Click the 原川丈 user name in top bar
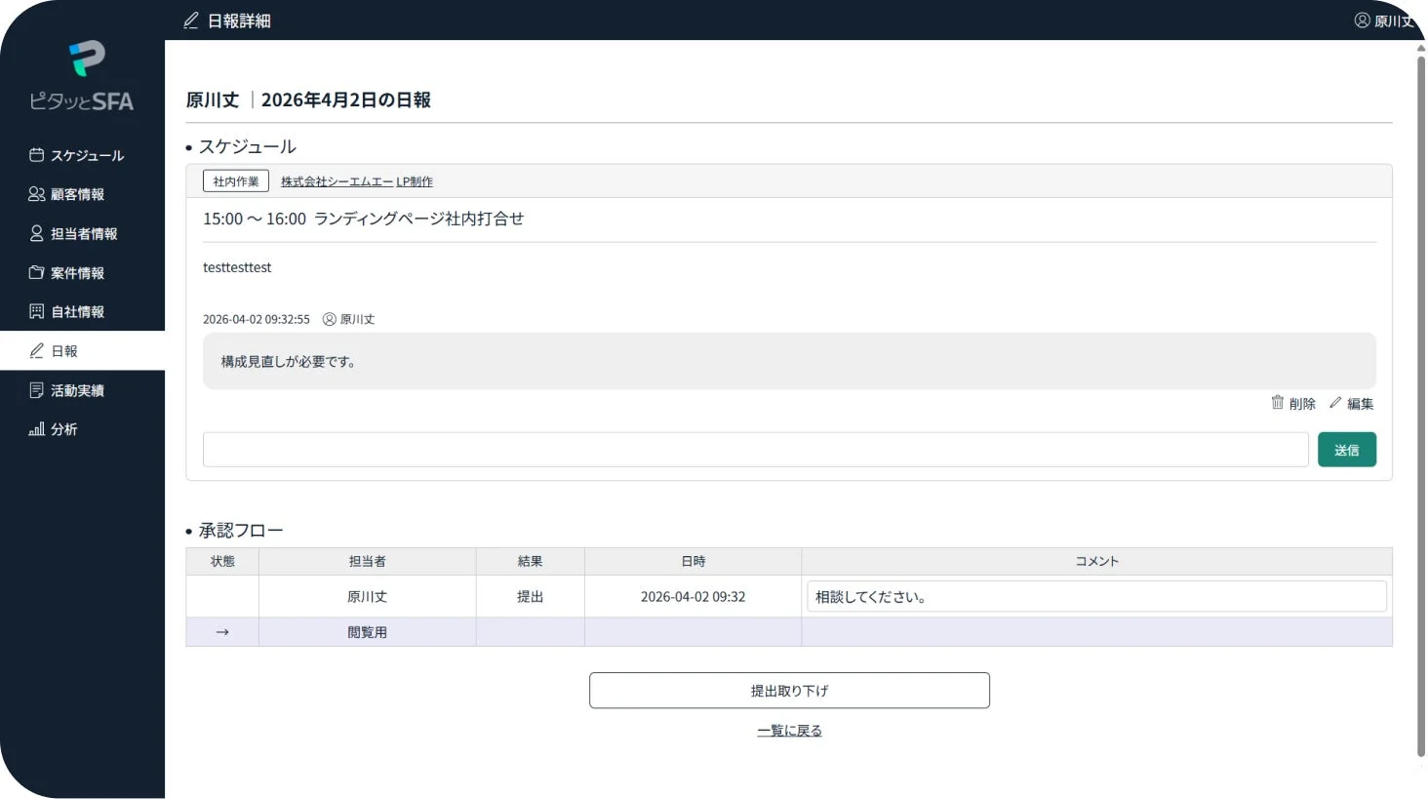 1393,20
